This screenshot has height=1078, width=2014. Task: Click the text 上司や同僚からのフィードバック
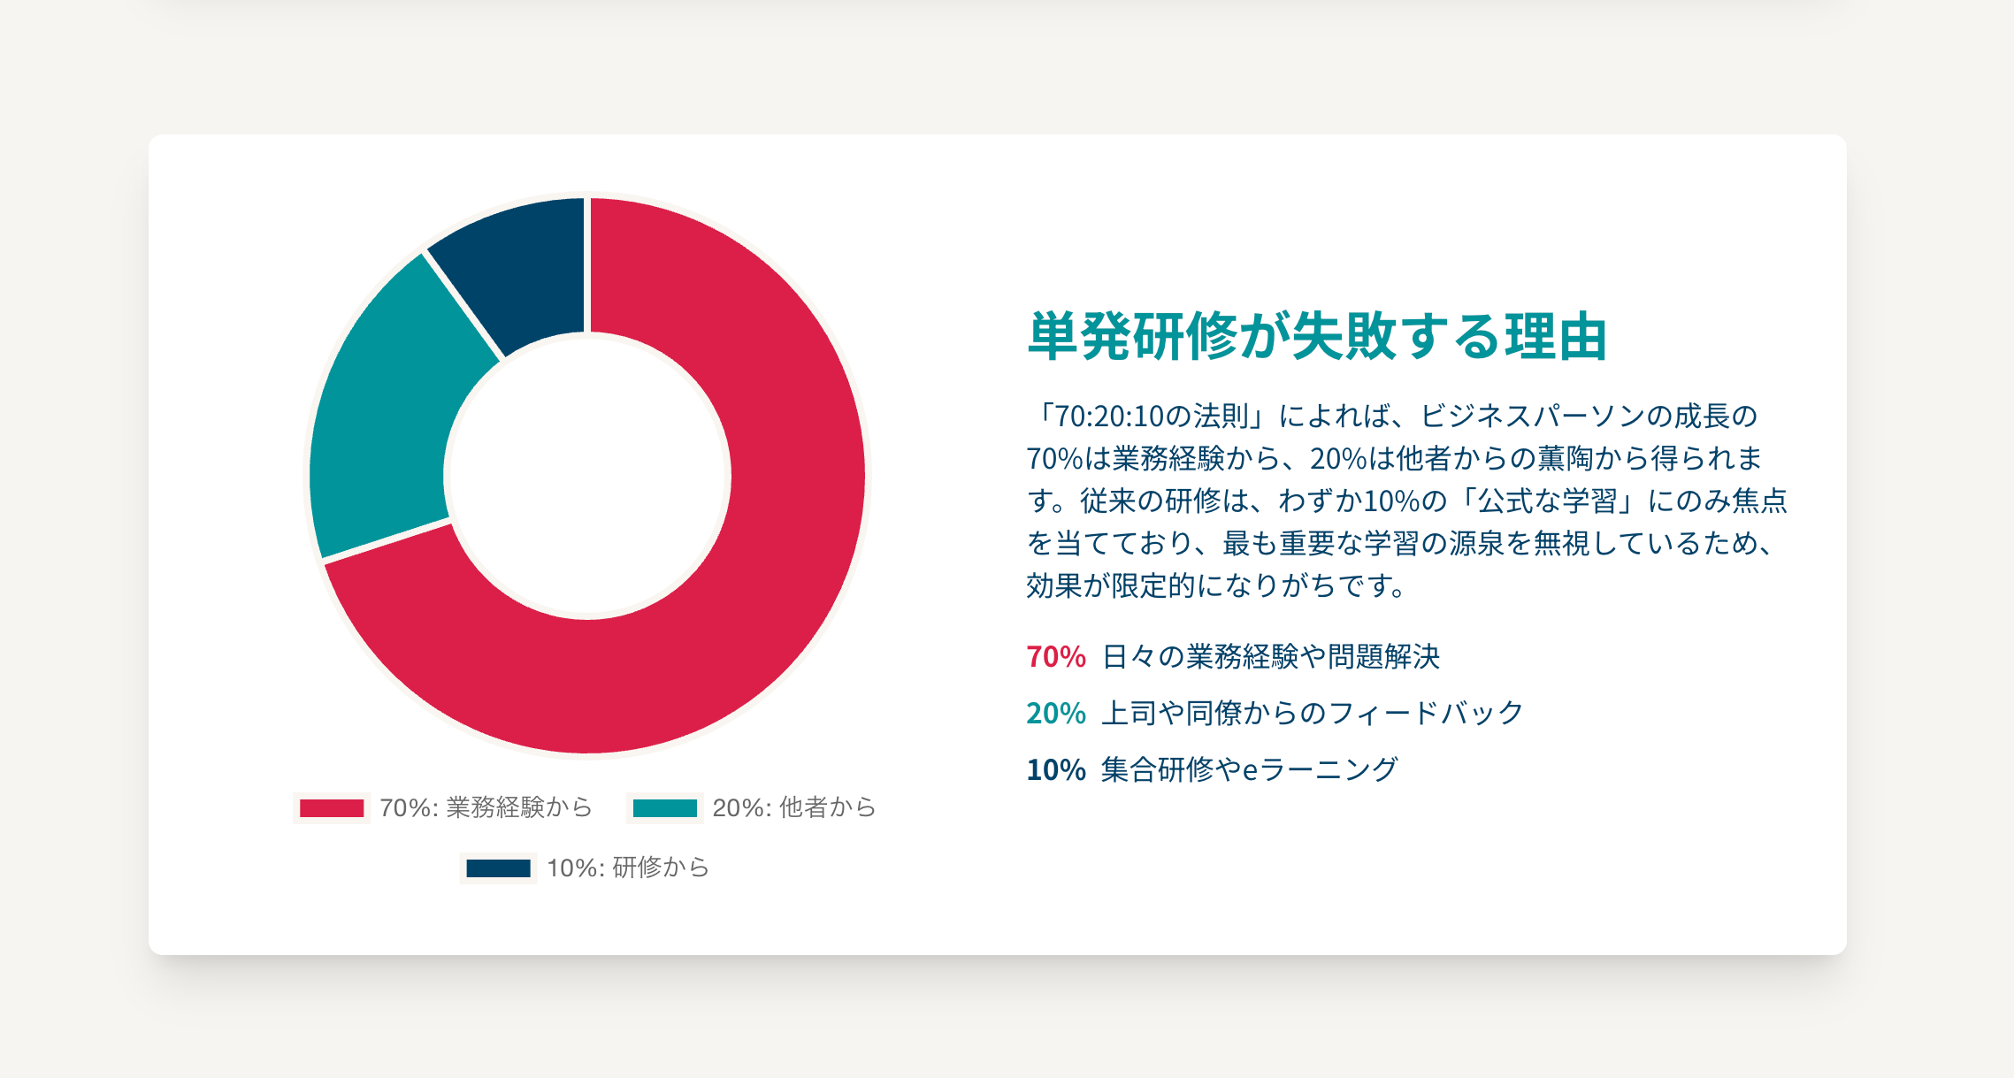(1313, 714)
